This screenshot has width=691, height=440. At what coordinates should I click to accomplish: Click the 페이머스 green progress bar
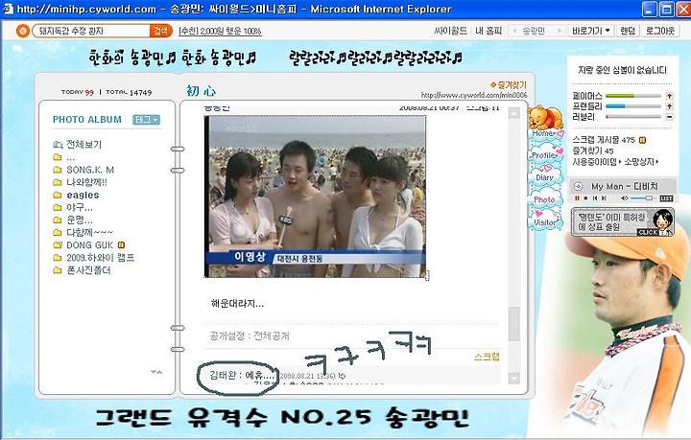click(633, 96)
